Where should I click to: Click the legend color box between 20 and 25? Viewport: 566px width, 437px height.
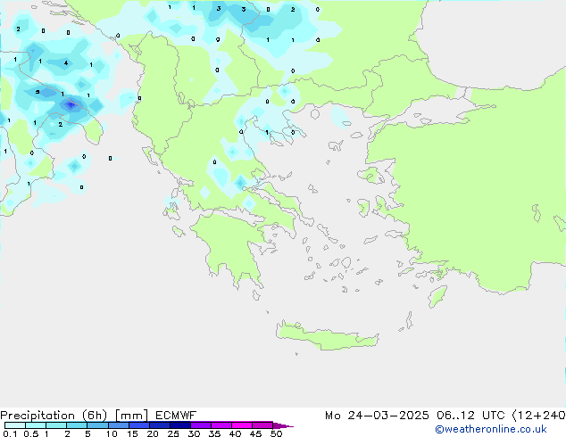coord(160,425)
